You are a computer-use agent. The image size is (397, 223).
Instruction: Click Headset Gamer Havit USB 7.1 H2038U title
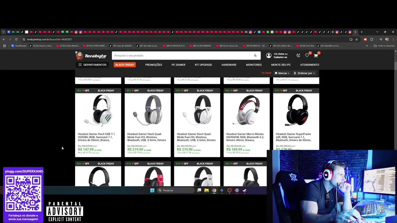[96, 137]
